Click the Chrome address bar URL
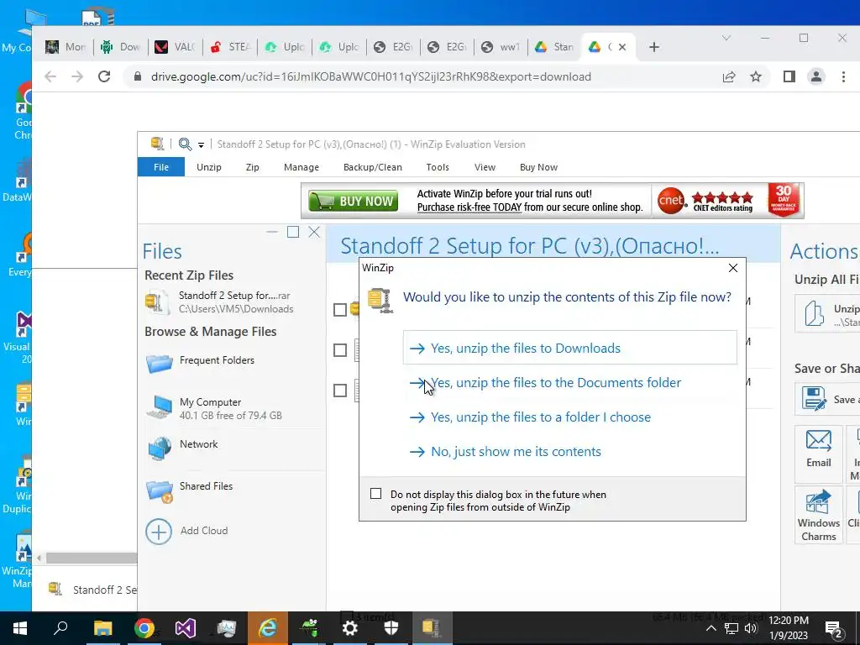Viewport: 860px width, 645px height. click(370, 76)
